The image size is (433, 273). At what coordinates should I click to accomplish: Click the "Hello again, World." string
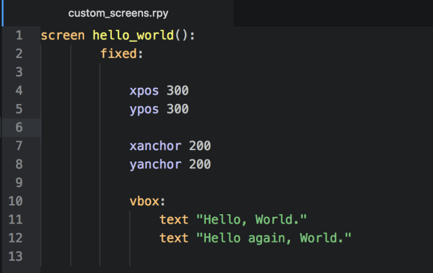[274, 237]
